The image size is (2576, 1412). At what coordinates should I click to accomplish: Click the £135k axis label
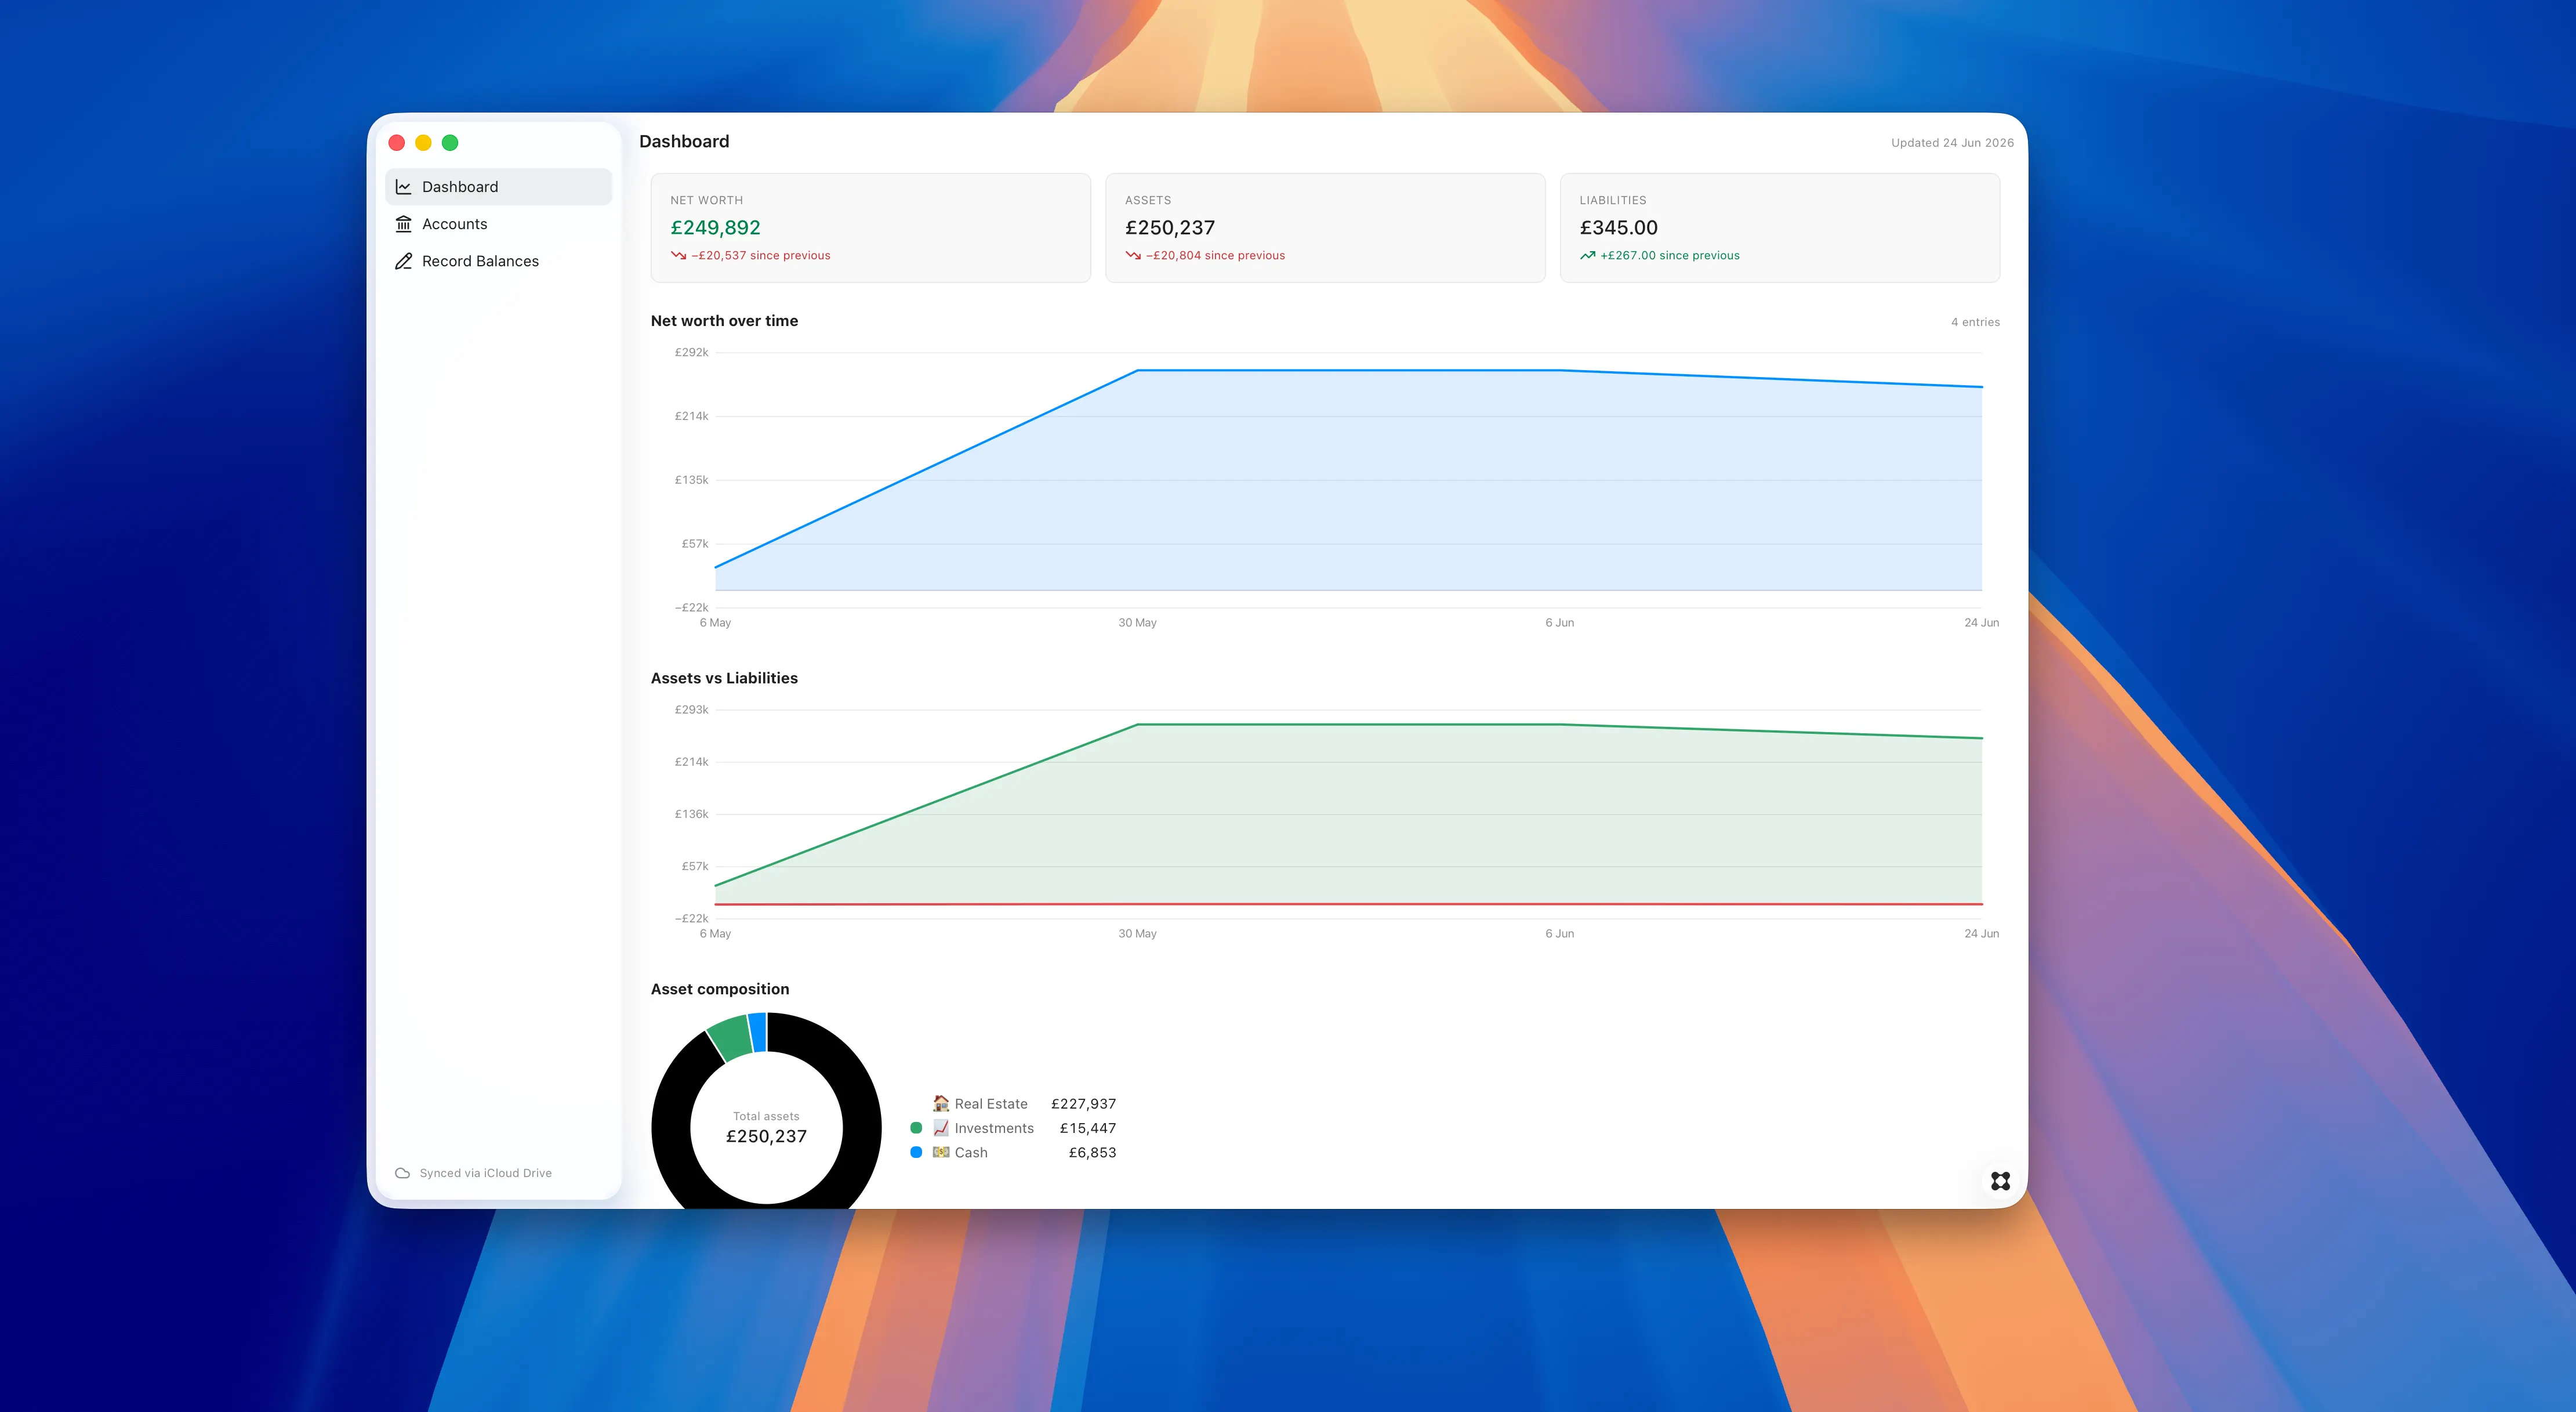click(691, 480)
